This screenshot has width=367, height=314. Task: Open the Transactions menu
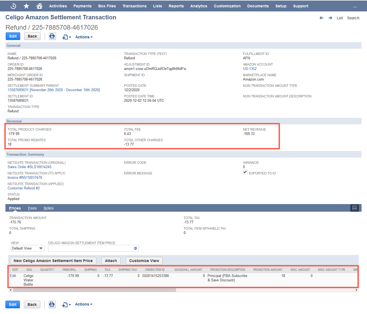point(134,6)
